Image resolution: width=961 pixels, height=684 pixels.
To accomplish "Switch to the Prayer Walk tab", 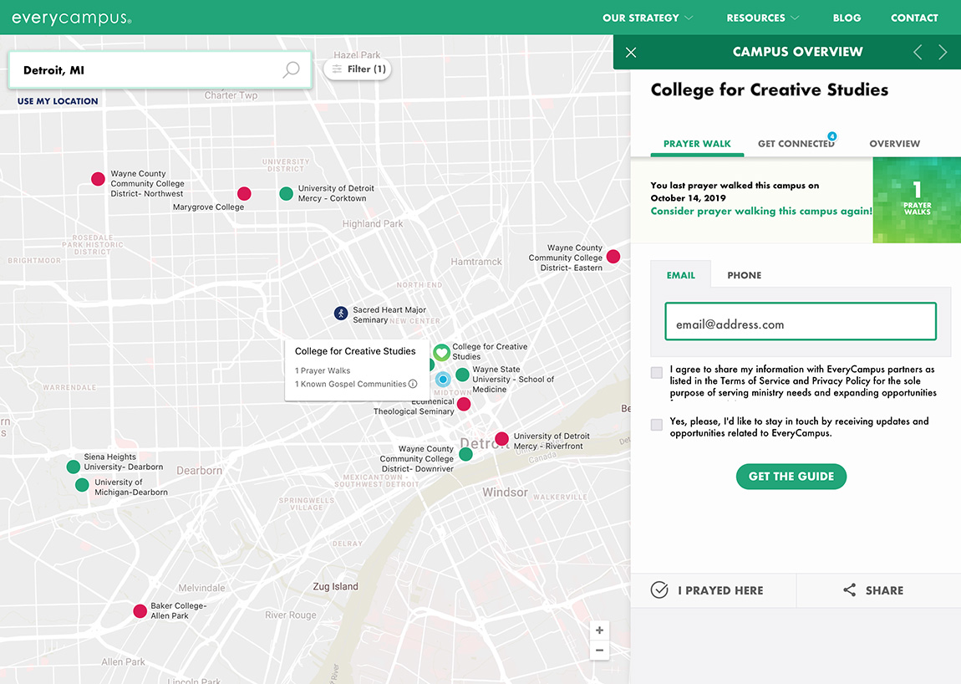I will pyautogui.click(x=697, y=144).
